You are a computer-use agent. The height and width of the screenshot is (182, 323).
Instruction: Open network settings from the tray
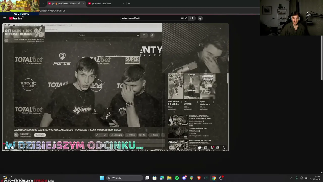[x=302, y=178]
